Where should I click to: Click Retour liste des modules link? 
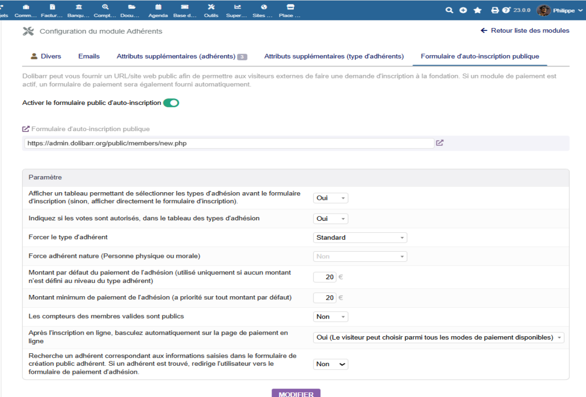click(x=525, y=30)
